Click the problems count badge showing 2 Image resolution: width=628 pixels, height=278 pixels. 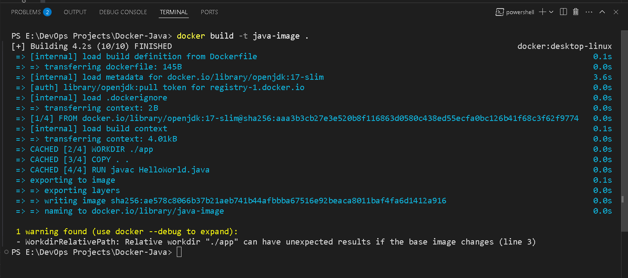(47, 12)
